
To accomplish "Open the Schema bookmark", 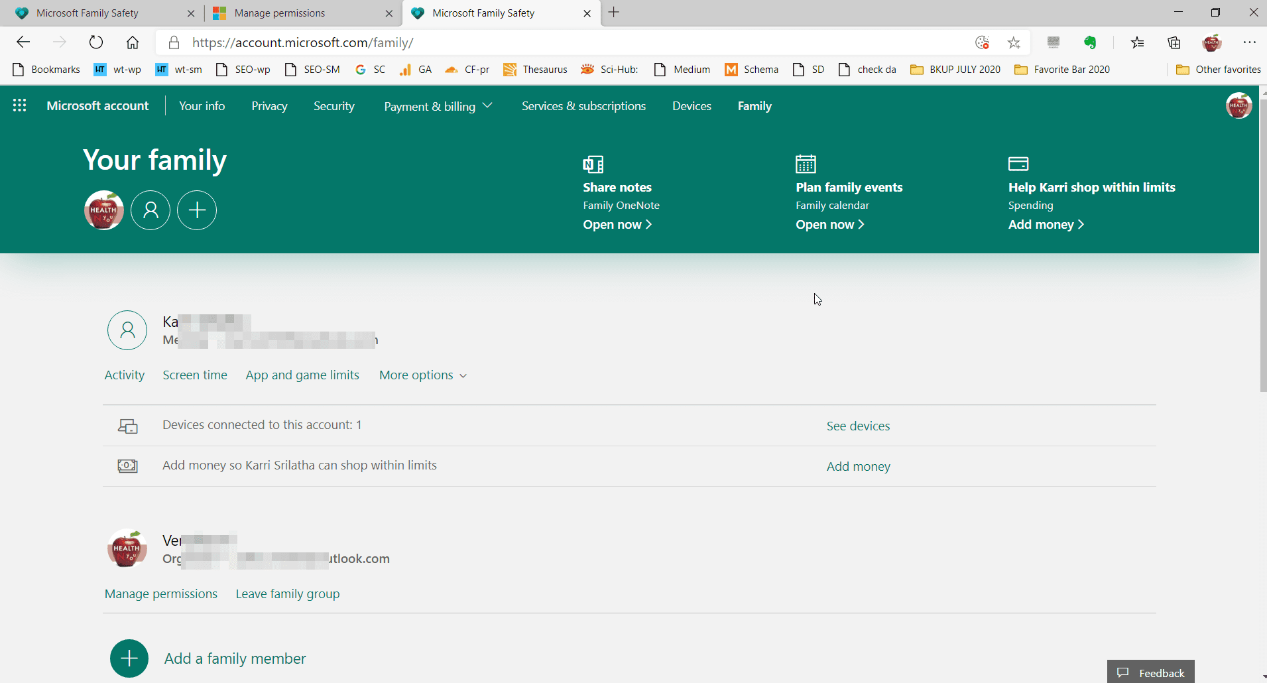I will tap(751, 70).
